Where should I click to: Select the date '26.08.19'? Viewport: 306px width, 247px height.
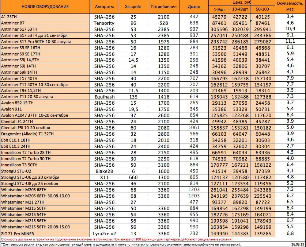point(298,244)
